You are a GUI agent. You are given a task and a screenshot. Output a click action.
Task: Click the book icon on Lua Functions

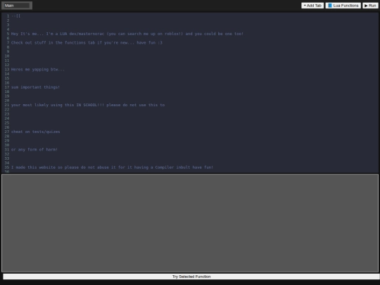[x=330, y=6]
